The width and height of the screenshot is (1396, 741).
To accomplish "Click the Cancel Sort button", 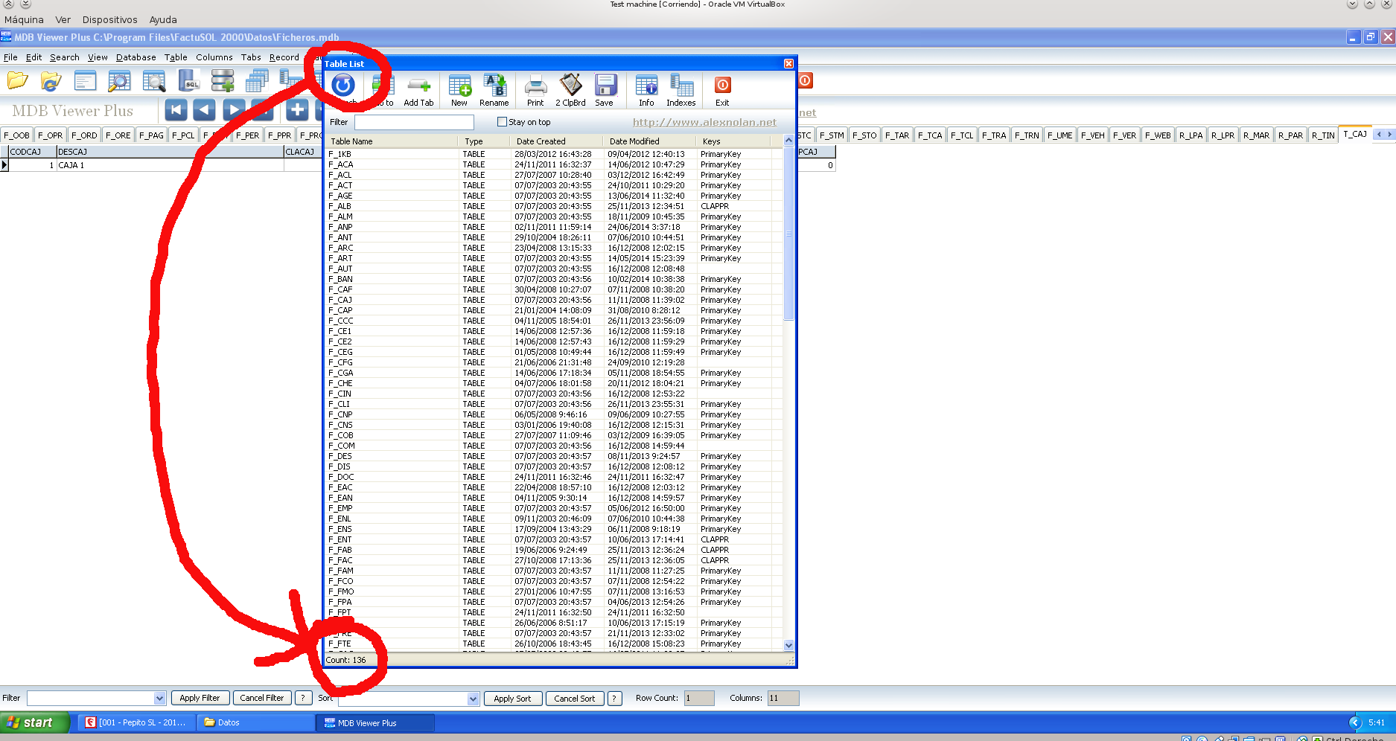I will [x=575, y=699].
